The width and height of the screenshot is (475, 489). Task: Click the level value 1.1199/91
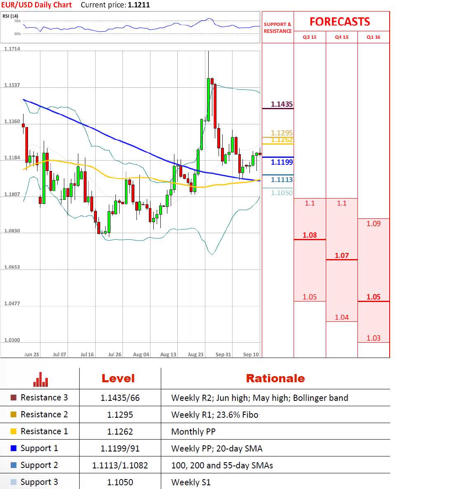(120, 449)
